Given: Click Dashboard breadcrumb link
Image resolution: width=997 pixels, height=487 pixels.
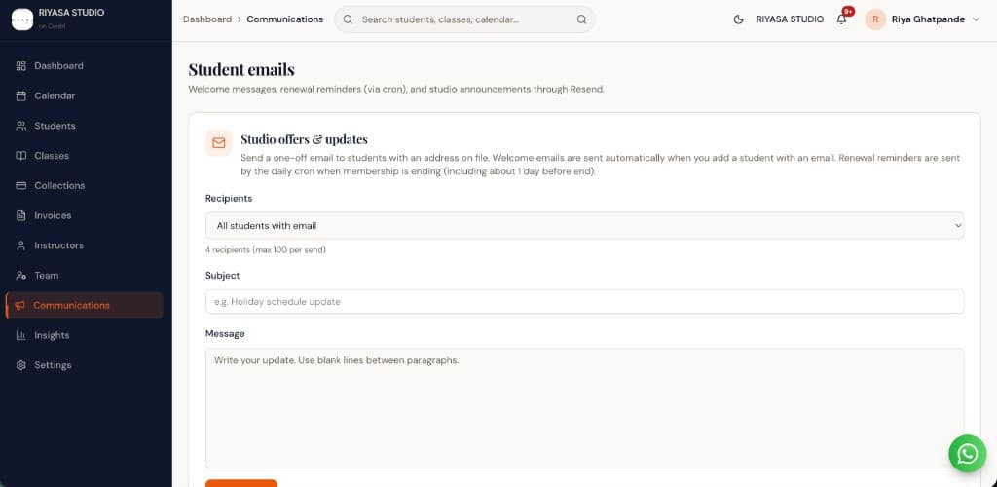Looking at the screenshot, I should coord(207,19).
